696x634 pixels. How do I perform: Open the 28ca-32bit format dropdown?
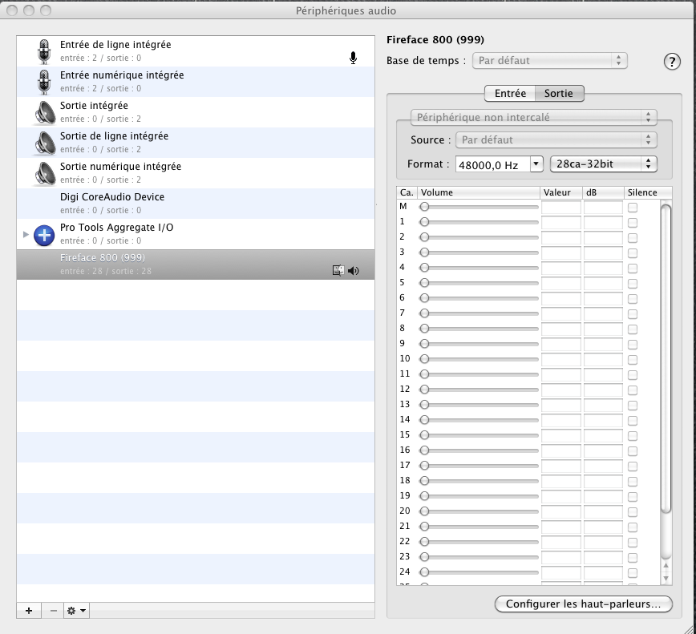[603, 164]
